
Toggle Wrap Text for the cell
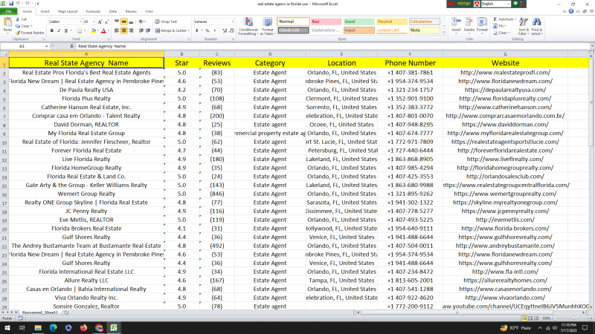point(166,22)
